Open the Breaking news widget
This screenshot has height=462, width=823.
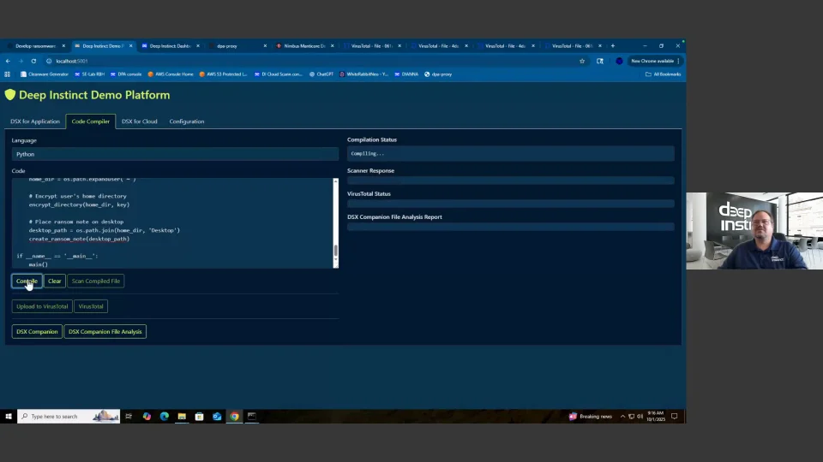tap(591, 417)
